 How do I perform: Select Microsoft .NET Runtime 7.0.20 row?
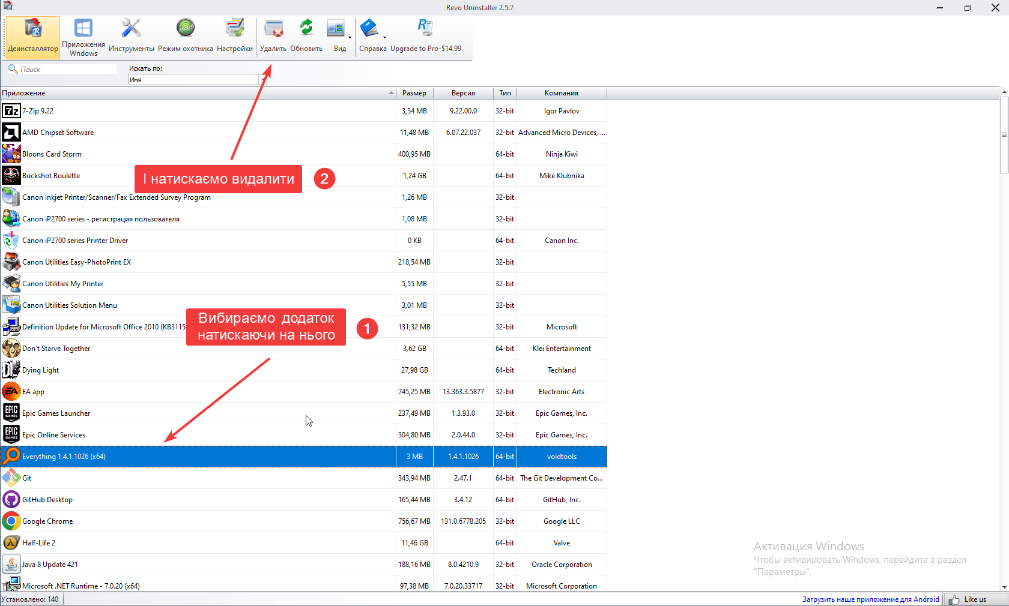click(303, 585)
